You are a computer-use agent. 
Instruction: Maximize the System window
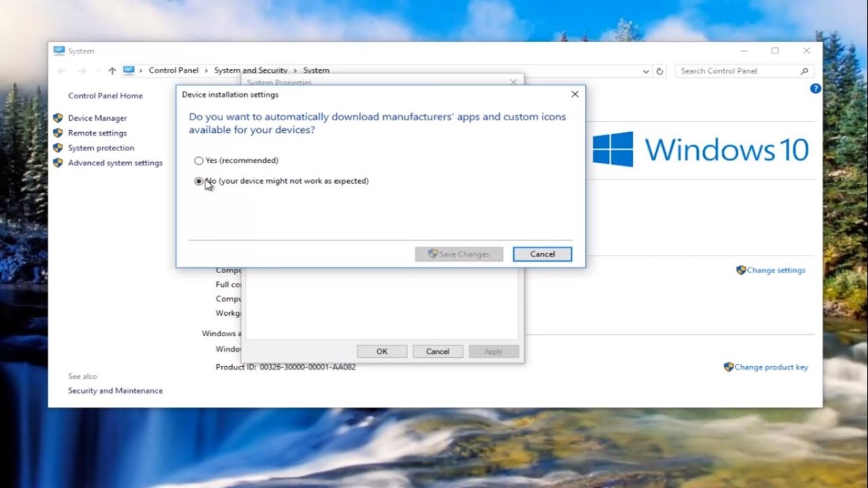[x=775, y=51]
